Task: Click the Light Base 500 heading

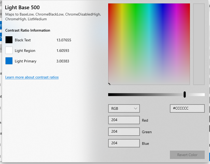Action: 22,7
